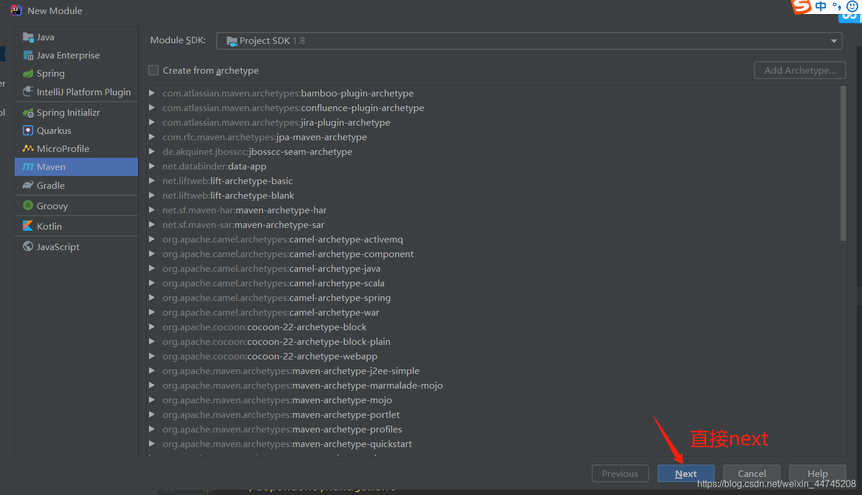Select Spring module type
Screen dimensions: 862x495
pos(77,74)
